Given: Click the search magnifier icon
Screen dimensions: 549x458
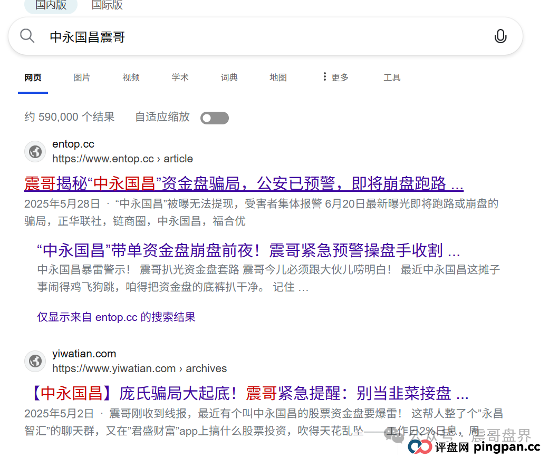Looking at the screenshot, I should (27, 36).
